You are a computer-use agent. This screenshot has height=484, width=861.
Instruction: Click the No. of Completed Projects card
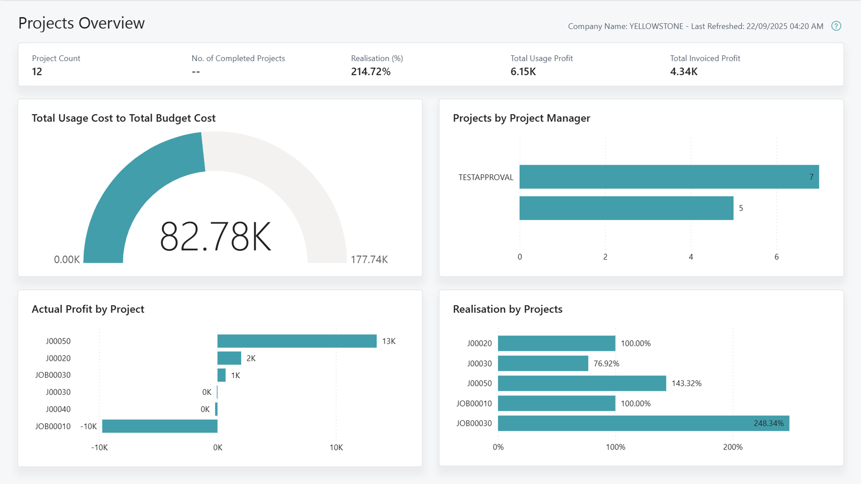pos(238,65)
